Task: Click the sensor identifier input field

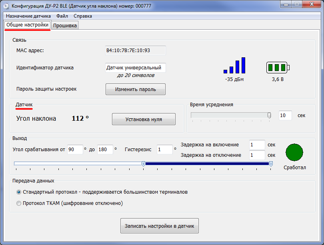Action: click(136, 68)
